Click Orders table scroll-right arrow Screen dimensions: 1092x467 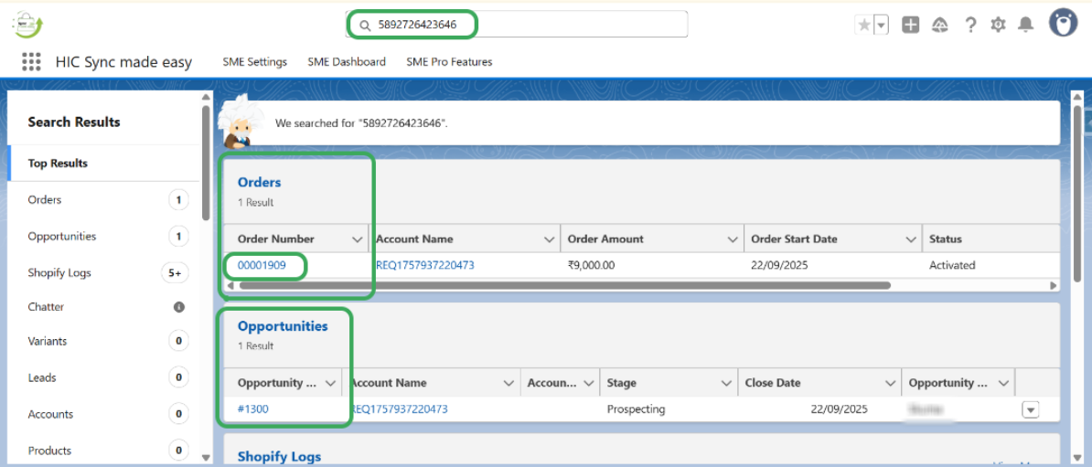point(1053,285)
